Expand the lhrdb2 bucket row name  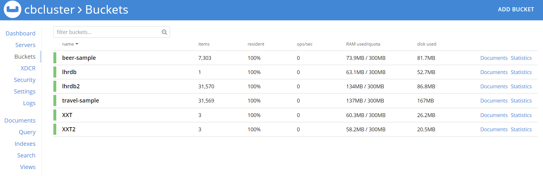pos(71,86)
